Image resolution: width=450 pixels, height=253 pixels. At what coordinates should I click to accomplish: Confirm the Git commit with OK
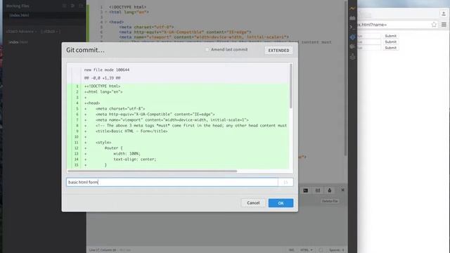pos(281,203)
